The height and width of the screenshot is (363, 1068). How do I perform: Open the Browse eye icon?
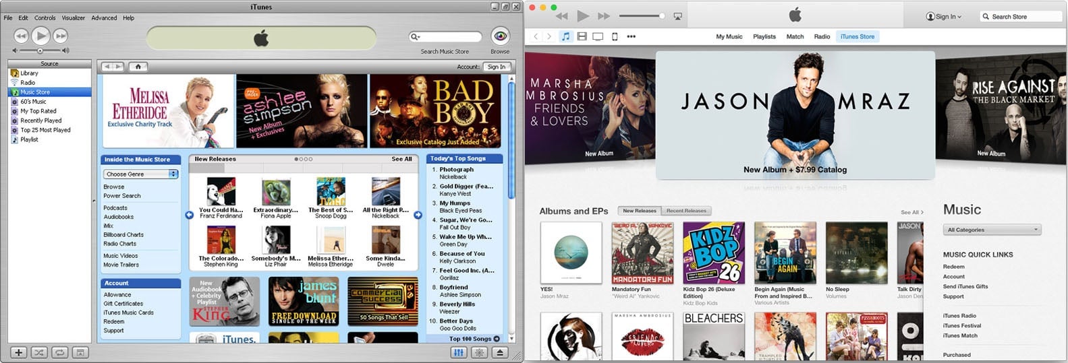pos(500,35)
